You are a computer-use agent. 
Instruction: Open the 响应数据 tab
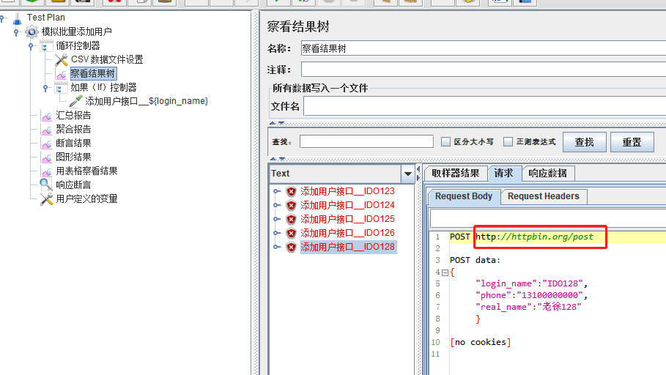(x=547, y=174)
